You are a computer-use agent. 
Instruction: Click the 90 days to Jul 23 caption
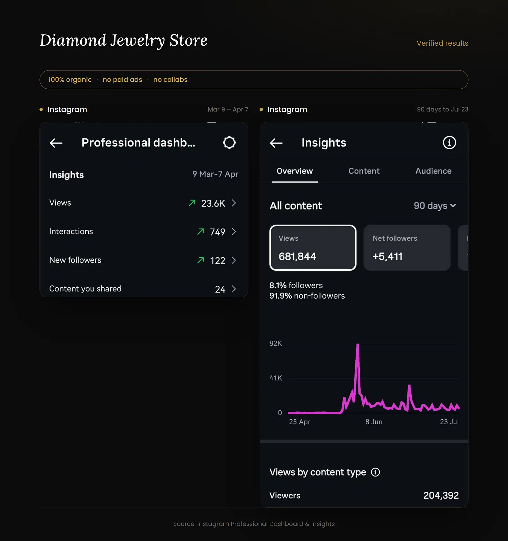click(443, 109)
